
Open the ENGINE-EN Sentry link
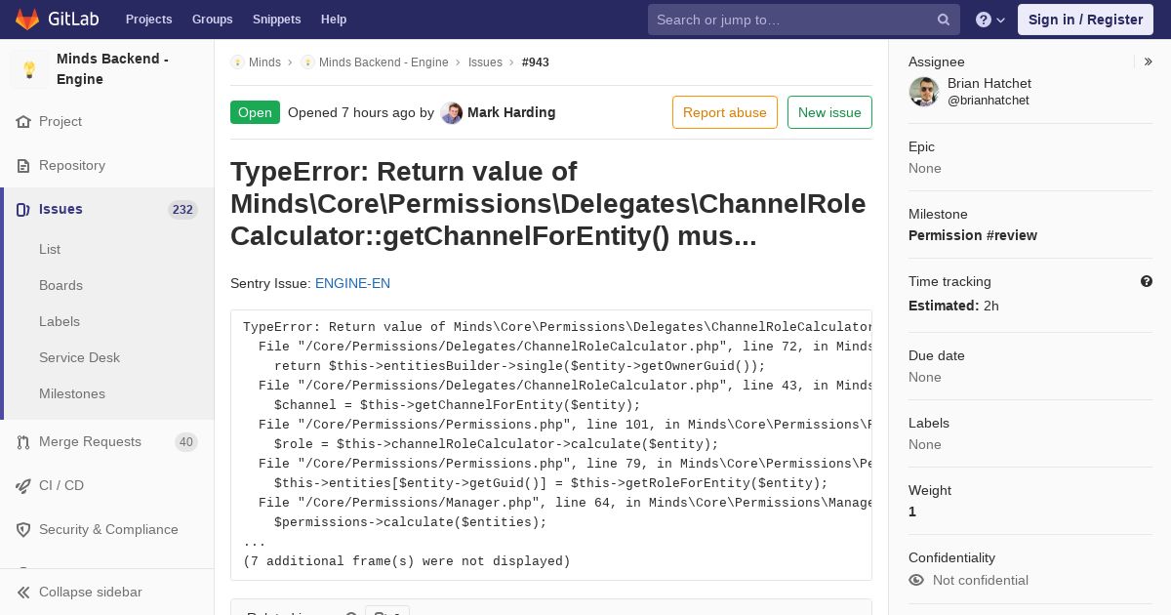pyautogui.click(x=352, y=284)
